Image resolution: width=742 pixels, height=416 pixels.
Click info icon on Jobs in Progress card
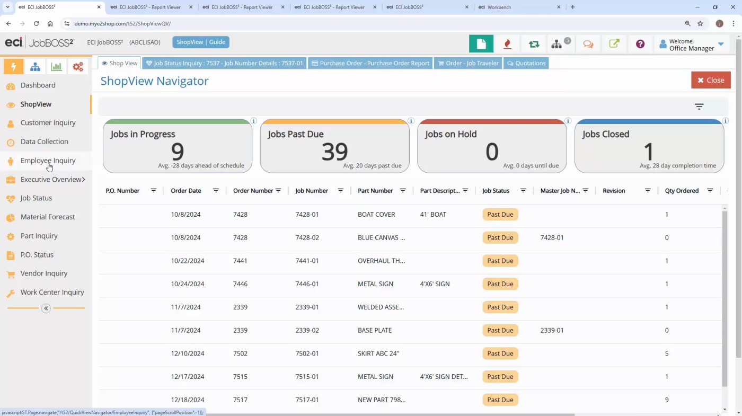(253, 121)
